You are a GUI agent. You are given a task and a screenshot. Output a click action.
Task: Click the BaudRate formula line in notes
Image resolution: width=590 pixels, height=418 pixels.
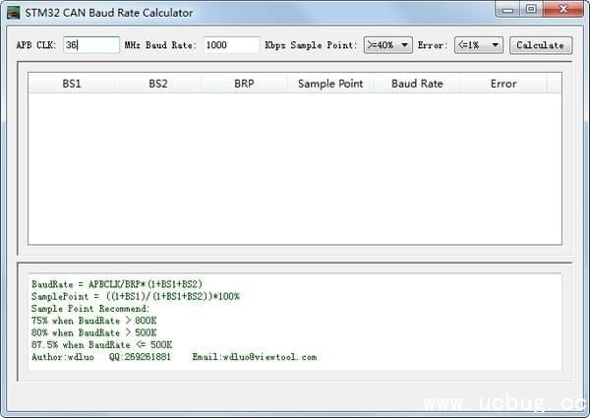[117, 284]
